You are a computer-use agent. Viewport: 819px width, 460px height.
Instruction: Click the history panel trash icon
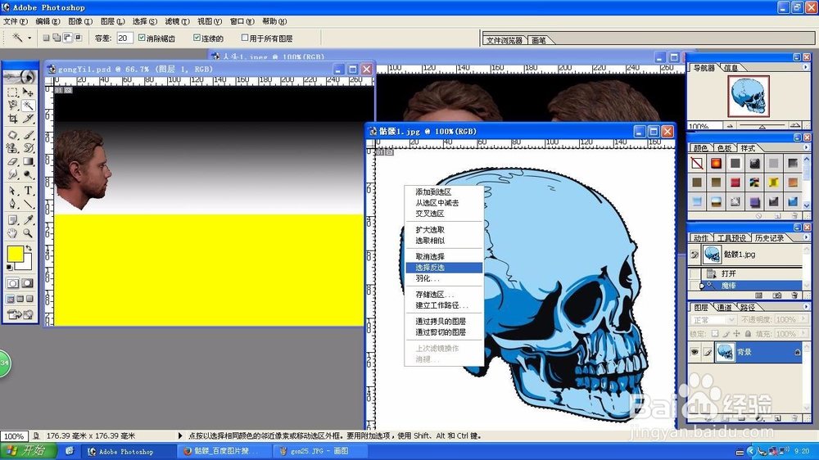pyautogui.click(x=794, y=295)
